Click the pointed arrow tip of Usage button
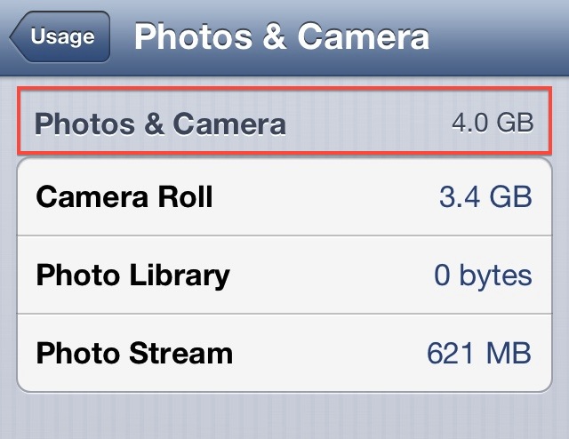569x439 pixels. 15,38
